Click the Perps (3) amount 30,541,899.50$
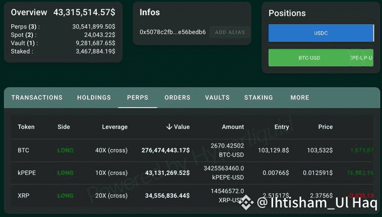This screenshot has width=382, height=217. point(94,26)
